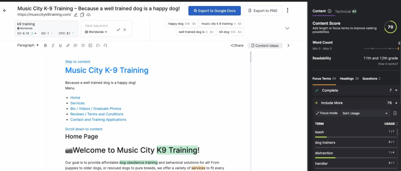
Task: Toggle Focus mode on
Action: coord(326,113)
